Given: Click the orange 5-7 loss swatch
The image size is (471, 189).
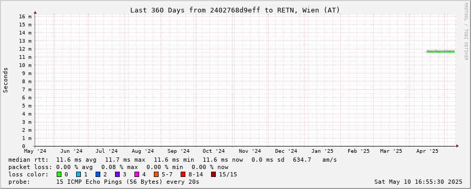Looking at the screenshot, I should pos(156,174).
